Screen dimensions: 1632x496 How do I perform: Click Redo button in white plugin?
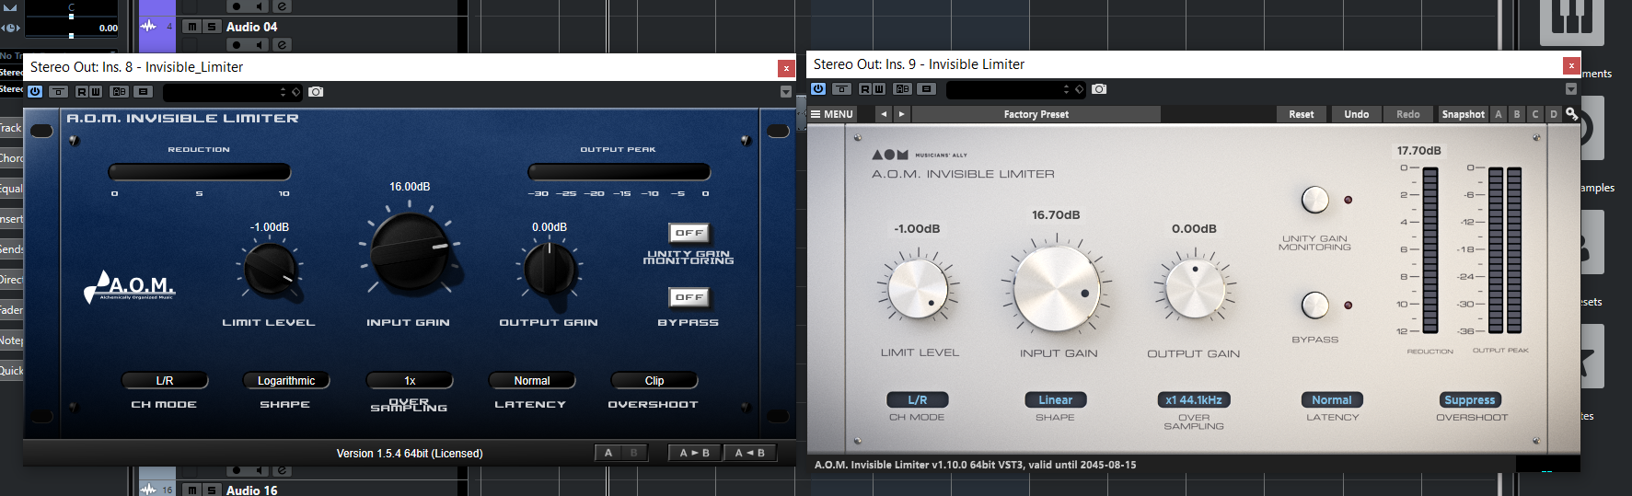pyautogui.click(x=1408, y=114)
